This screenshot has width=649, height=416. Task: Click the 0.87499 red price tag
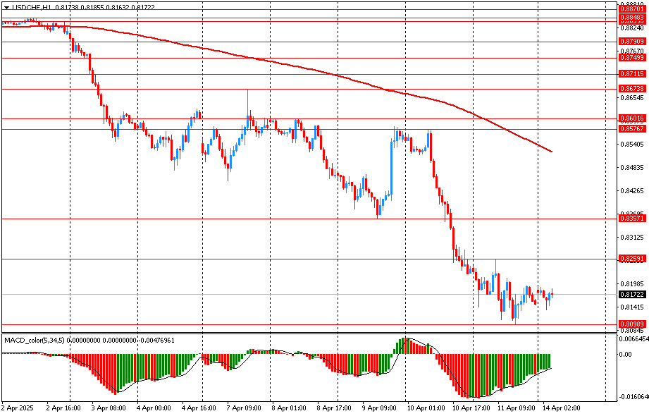(631, 58)
